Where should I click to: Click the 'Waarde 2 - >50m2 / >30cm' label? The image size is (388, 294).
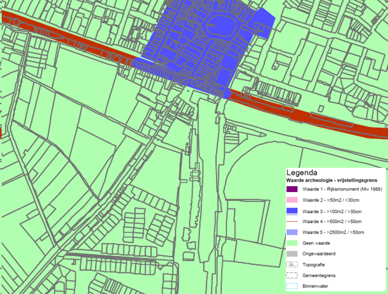tap(331, 200)
